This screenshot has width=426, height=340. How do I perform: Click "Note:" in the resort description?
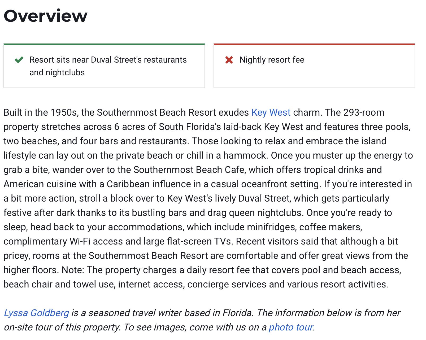[73, 270]
